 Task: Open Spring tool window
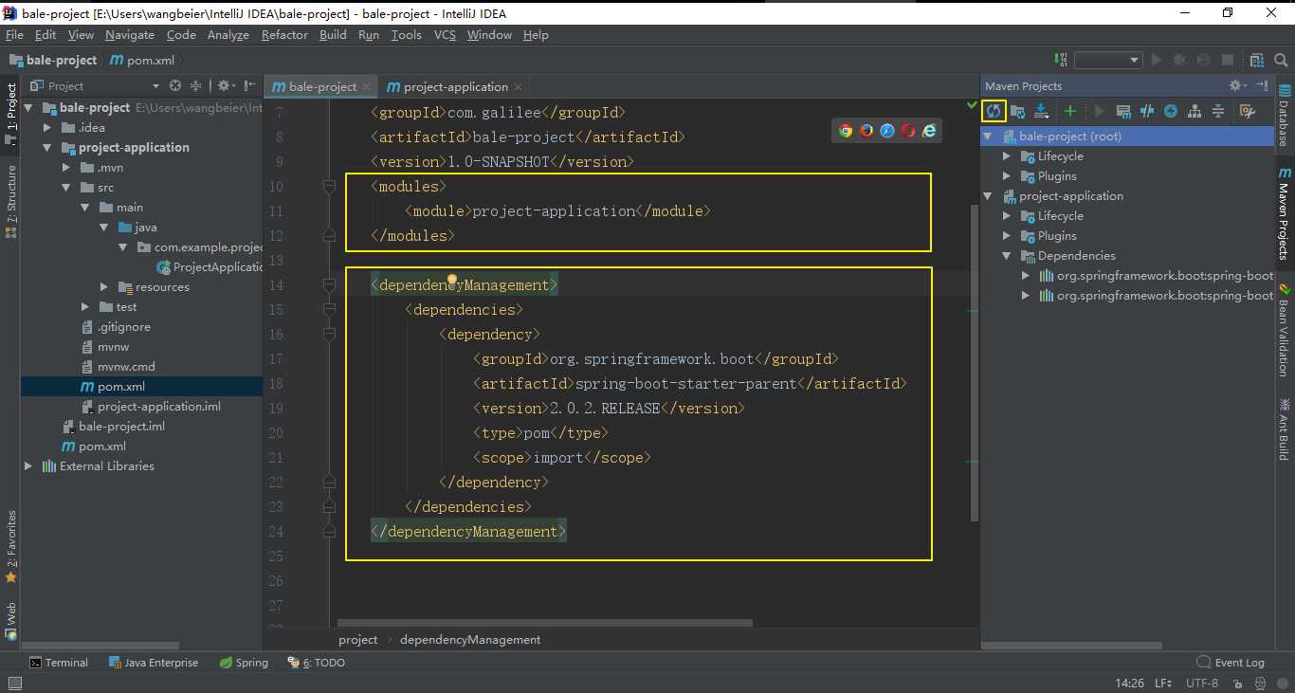click(244, 663)
